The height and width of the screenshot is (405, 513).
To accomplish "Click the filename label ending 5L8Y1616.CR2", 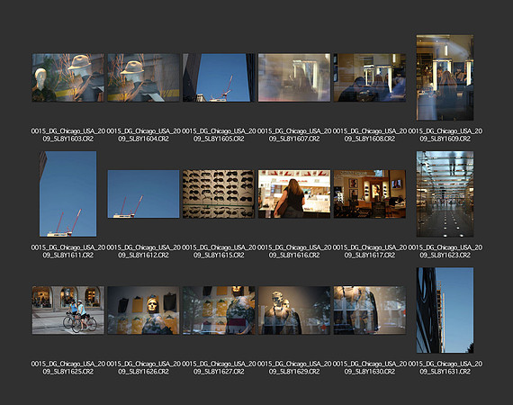I will point(294,251).
